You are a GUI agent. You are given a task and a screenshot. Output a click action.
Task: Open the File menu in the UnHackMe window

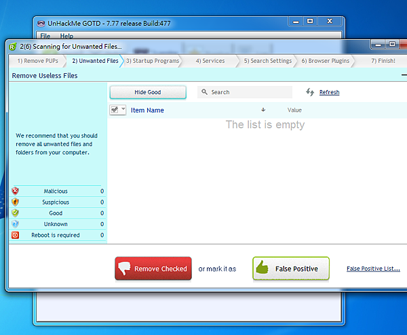[x=45, y=36]
